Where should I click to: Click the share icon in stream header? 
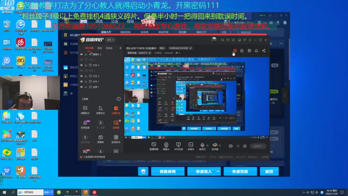(x=264, y=51)
